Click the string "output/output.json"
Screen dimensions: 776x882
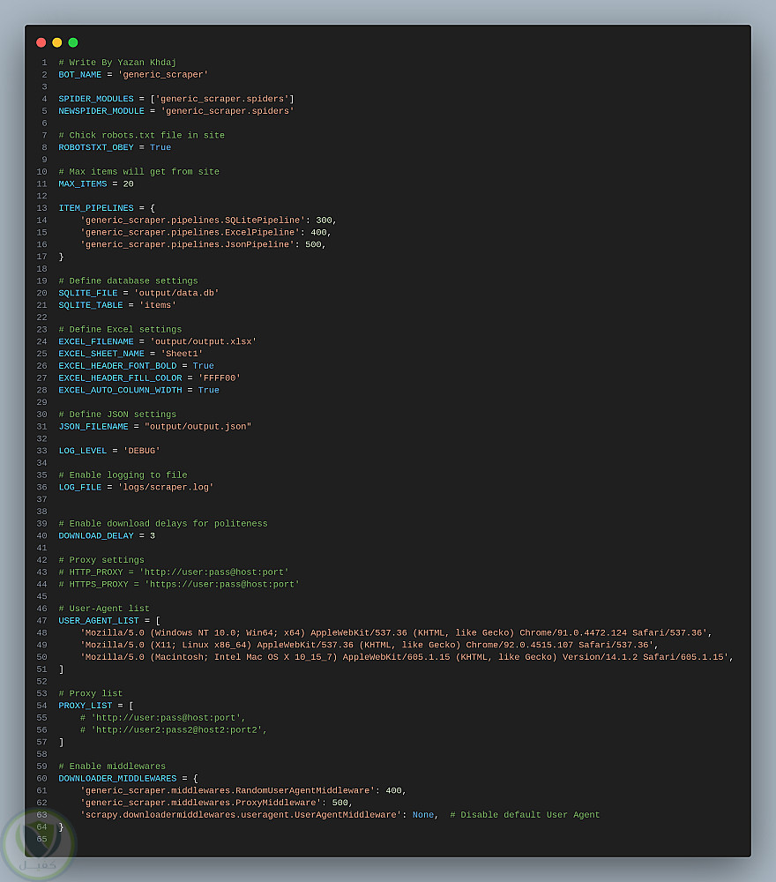[198, 427]
